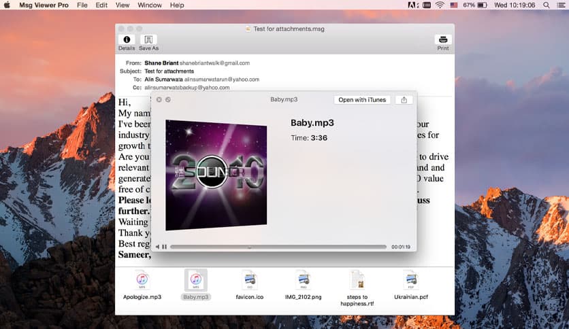Click sender email shanebriantwalk@gmail.com
Image resolution: width=569 pixels, height=329 pixels.
coord(214,63)
